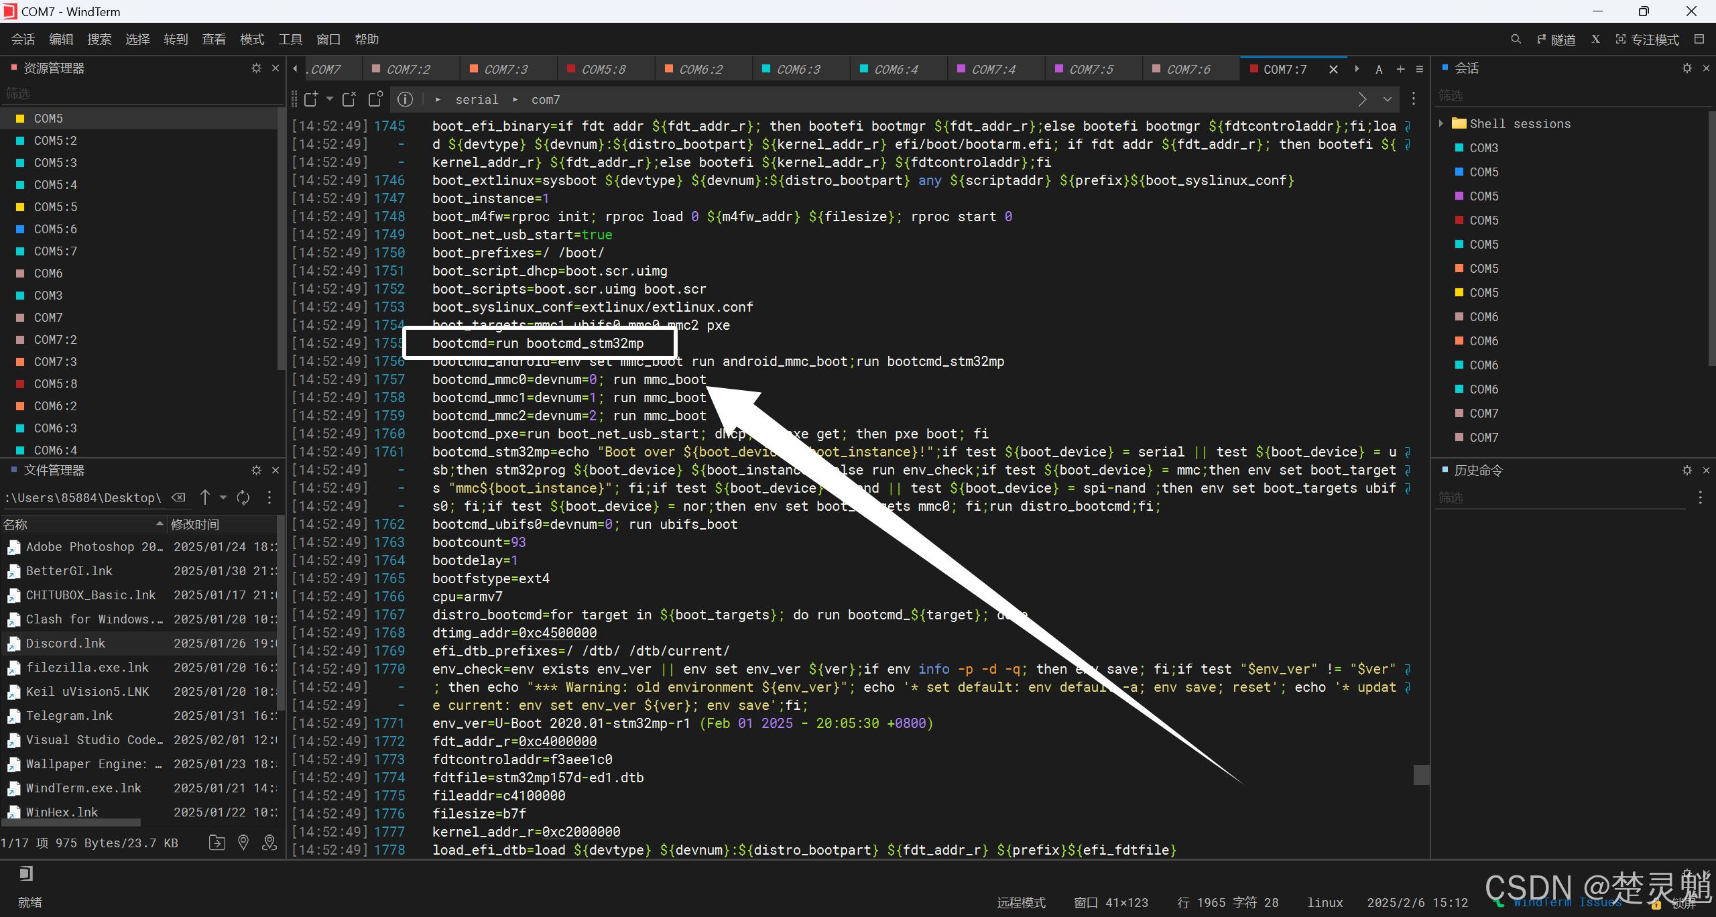Screen dimensions: 1716x917
Task: Toggle the pane layout icon at top right
Action: point(1699,40)
